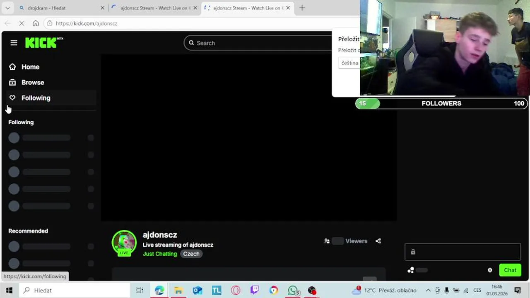Click the browser home button

36,24
